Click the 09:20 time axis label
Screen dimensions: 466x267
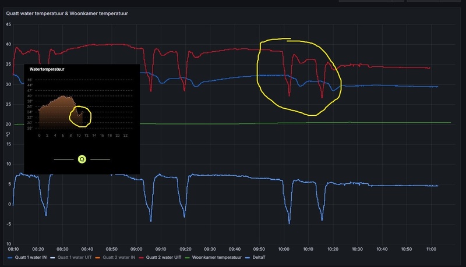pyautogui.click(x=185, y=249)
